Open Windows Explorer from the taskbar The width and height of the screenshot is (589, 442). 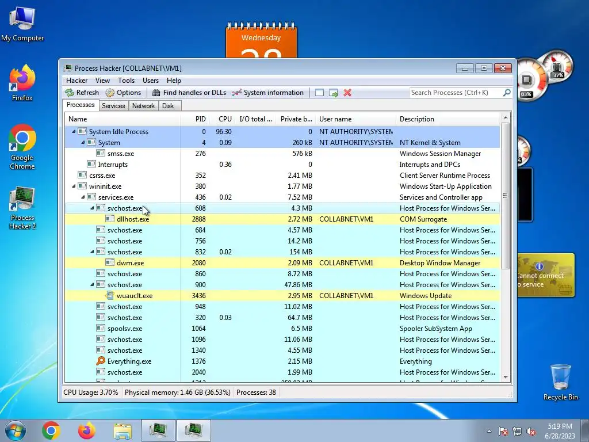point(123,431)
